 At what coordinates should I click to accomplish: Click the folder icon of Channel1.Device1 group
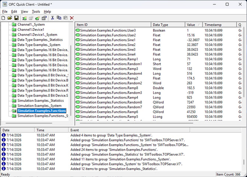[x=14, y=29]
